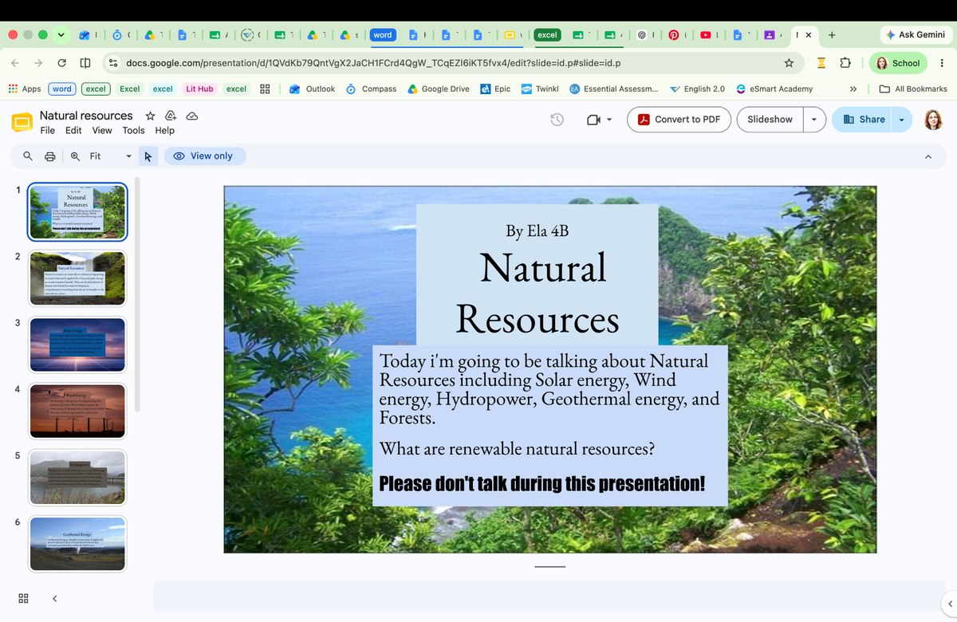Click the move to folder icon
Image resolution: width=957 pixels, height=622 pixels.
(170, 116)
